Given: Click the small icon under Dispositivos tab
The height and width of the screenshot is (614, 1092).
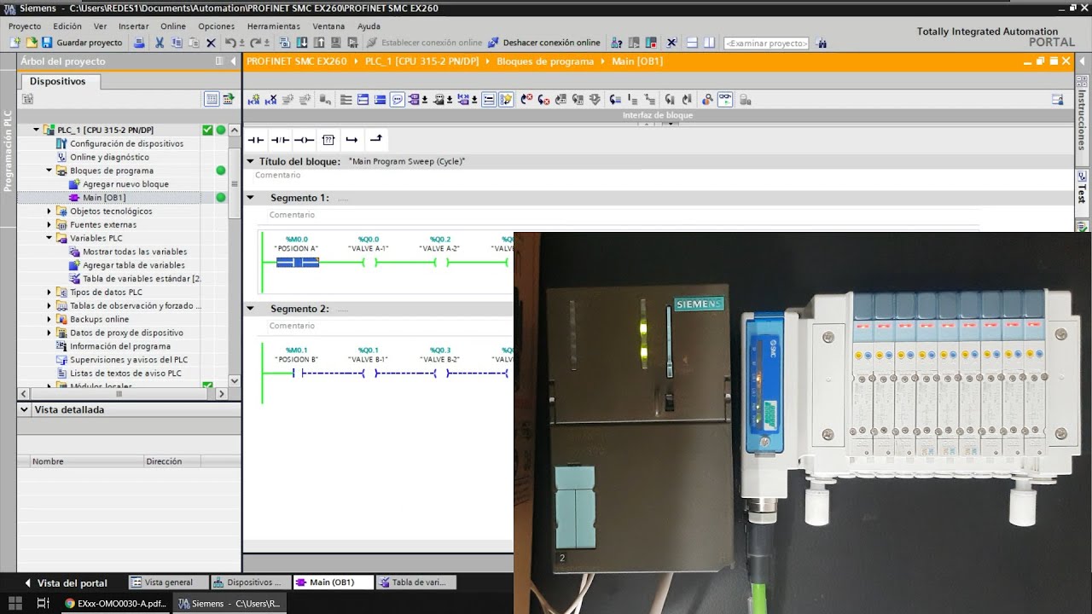Looking at the screenshot, I should (27, 99).
